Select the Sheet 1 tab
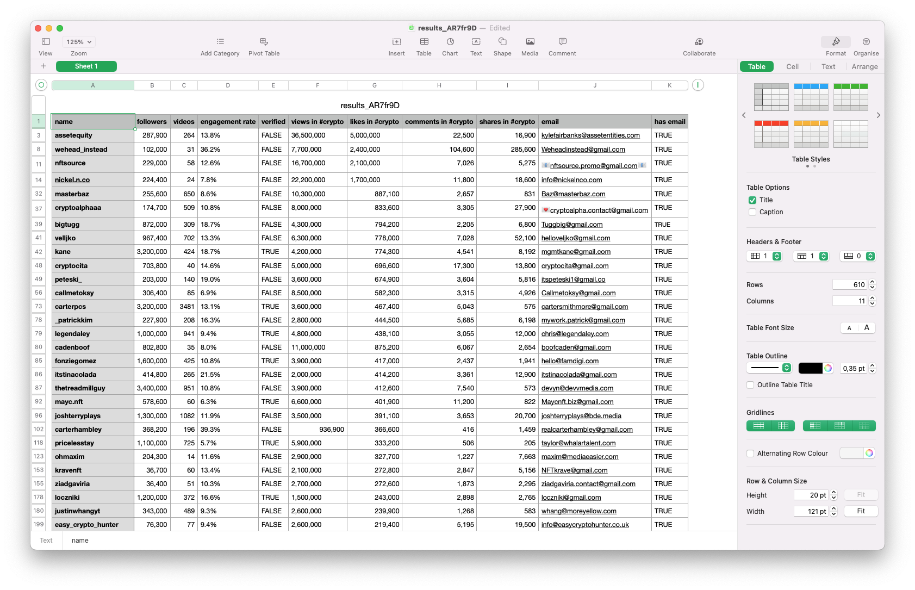This screenshot has width=915, height=590. 86,66
